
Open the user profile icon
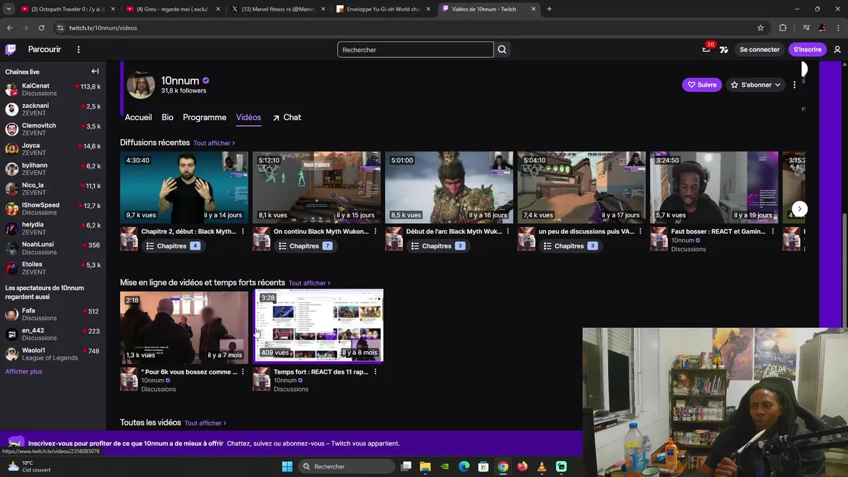837,50
